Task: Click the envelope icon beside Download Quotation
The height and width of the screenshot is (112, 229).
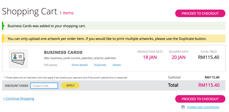Action: click(183, 107)
